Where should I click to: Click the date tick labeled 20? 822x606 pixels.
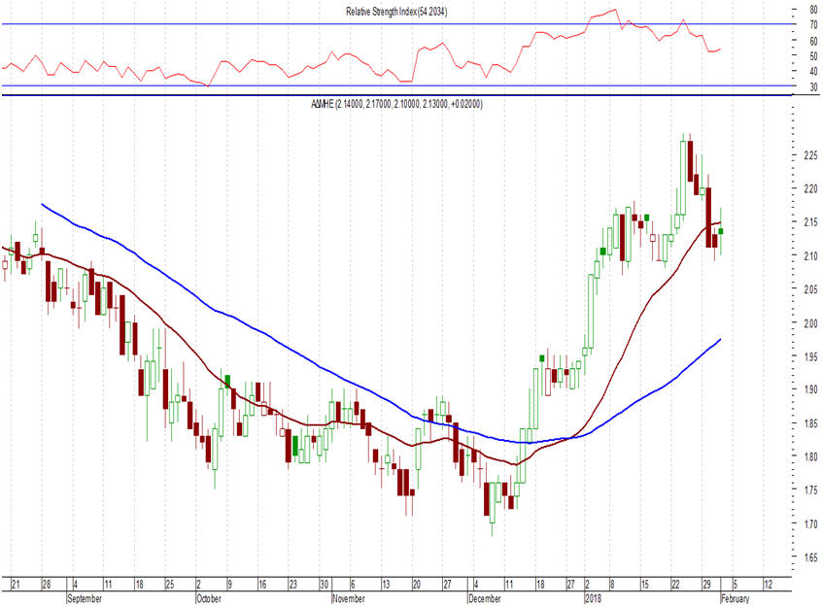click(x=417, y=585)
